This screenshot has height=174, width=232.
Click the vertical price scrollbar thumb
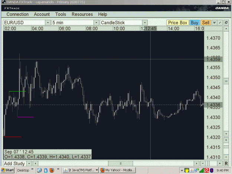click(x=226, y=81)
